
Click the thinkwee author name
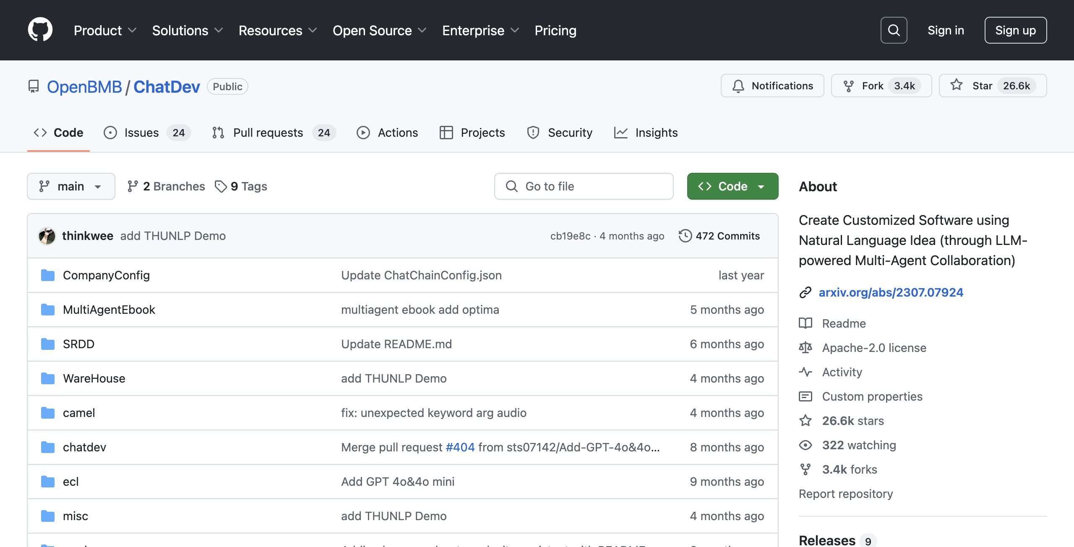tap(88, 236)
